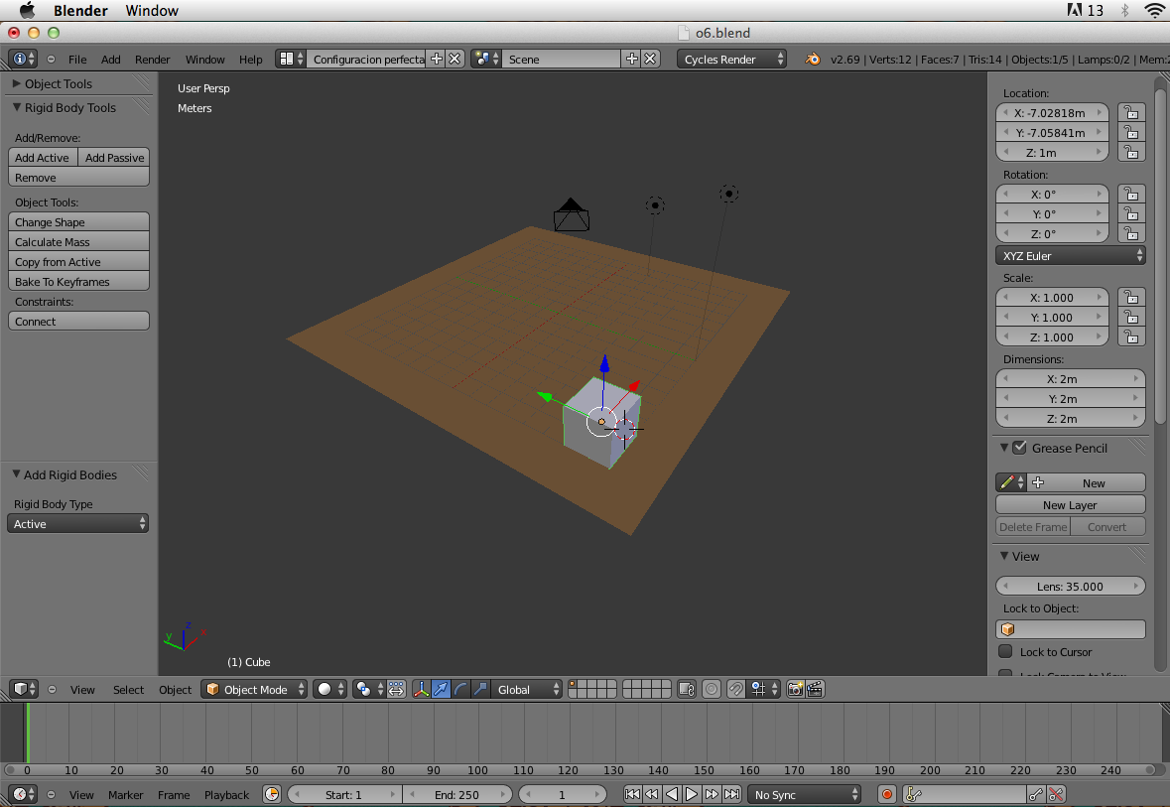The image size is (1170, 807).
Task: Click the Connect constraints button
Action: pyautogui.click(x=78, y=321)
